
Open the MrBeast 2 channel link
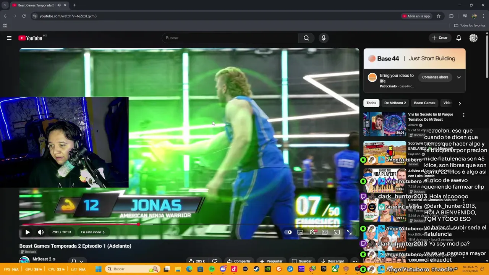pos(42,259)
